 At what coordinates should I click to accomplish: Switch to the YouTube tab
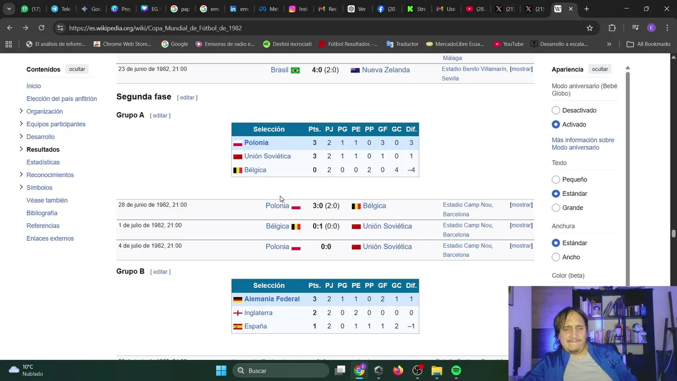coord(475,9)
